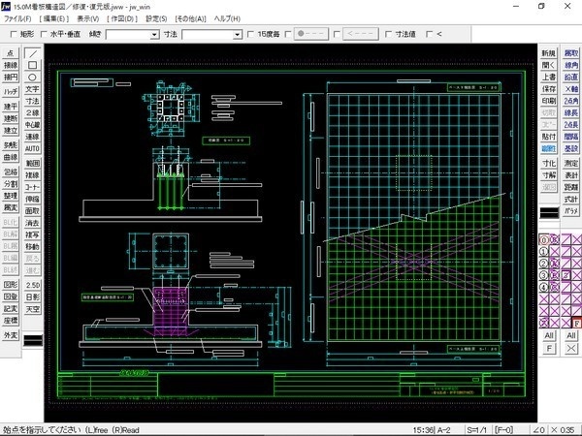Pick the ｺｰﾅｰ corner tool
The height and width of the screenshot is (436, 582).
click(x=32, y=187)
